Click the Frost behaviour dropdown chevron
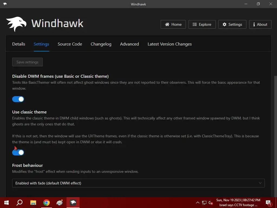Image resolution: width=277 pixels, height=208 pixels. pos(260,183)
